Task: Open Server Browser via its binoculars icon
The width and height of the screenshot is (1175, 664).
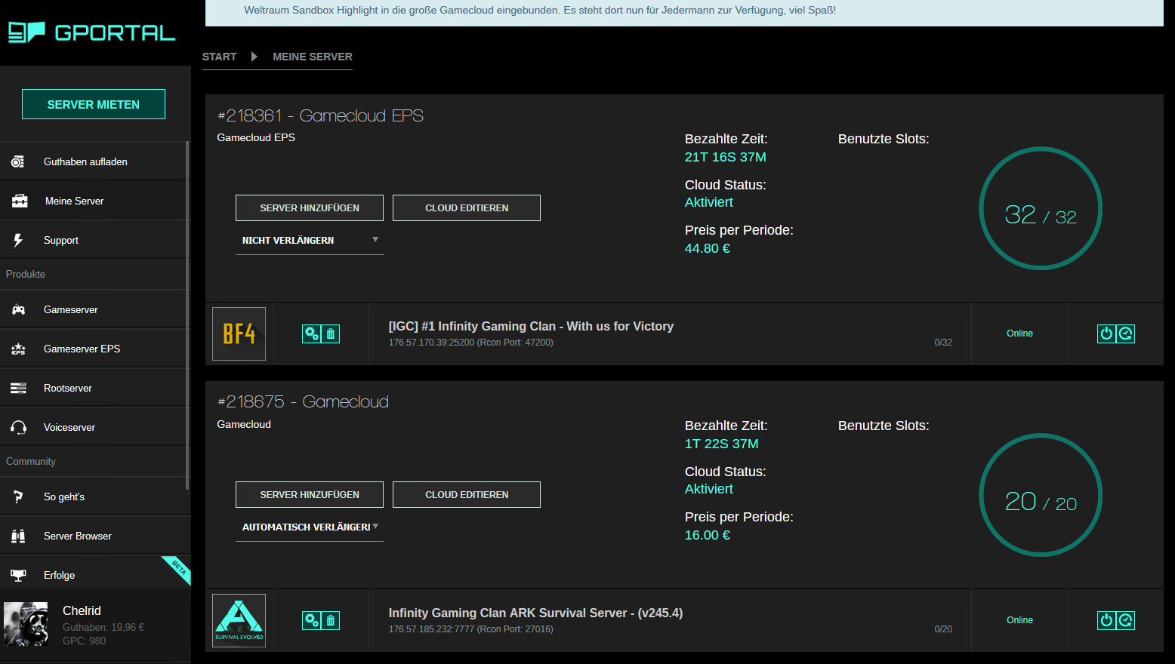Action: pos(18,536)
